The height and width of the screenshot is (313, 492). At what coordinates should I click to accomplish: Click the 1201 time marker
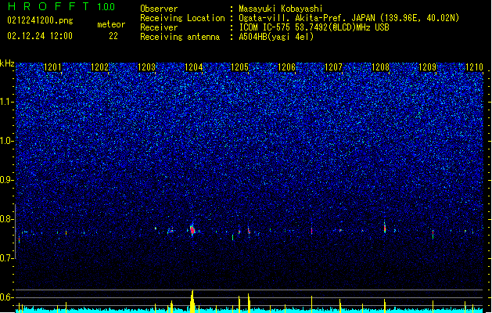[52, 67]
